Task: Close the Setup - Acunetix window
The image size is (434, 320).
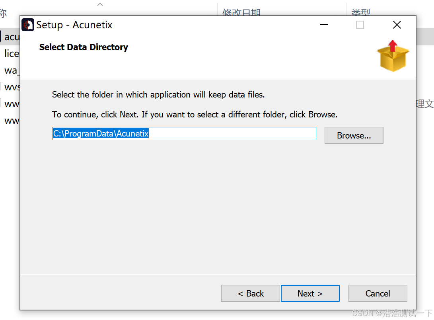Action: point(397,25)
